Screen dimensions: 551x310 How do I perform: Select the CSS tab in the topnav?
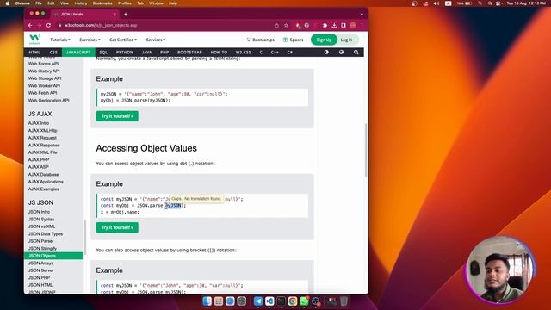click(x=53, y=52)
